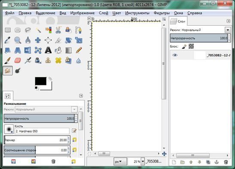The height and width of the screenshot is (169, 235).
Task: Open the 25 % zoom level dropdown
Action: pos(143,162)
